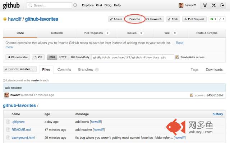Screen dimensions: 230x143
Task: Copy the clone URL clipboard icon
Action: tap(177, 57)
